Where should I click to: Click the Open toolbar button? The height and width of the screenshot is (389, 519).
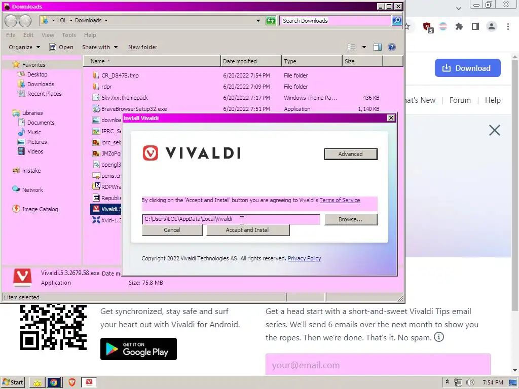(x=61, y=47)
